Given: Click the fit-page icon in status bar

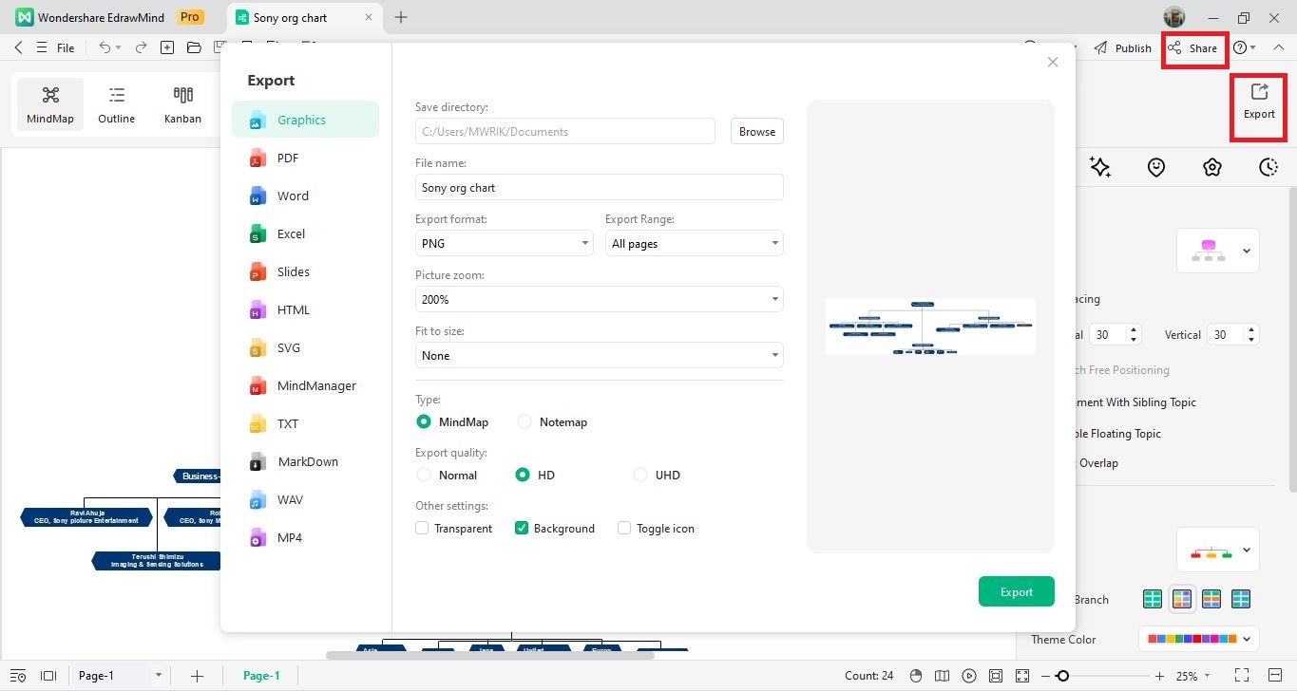Looking at the screenshot, I should click(x=996, y=676).
